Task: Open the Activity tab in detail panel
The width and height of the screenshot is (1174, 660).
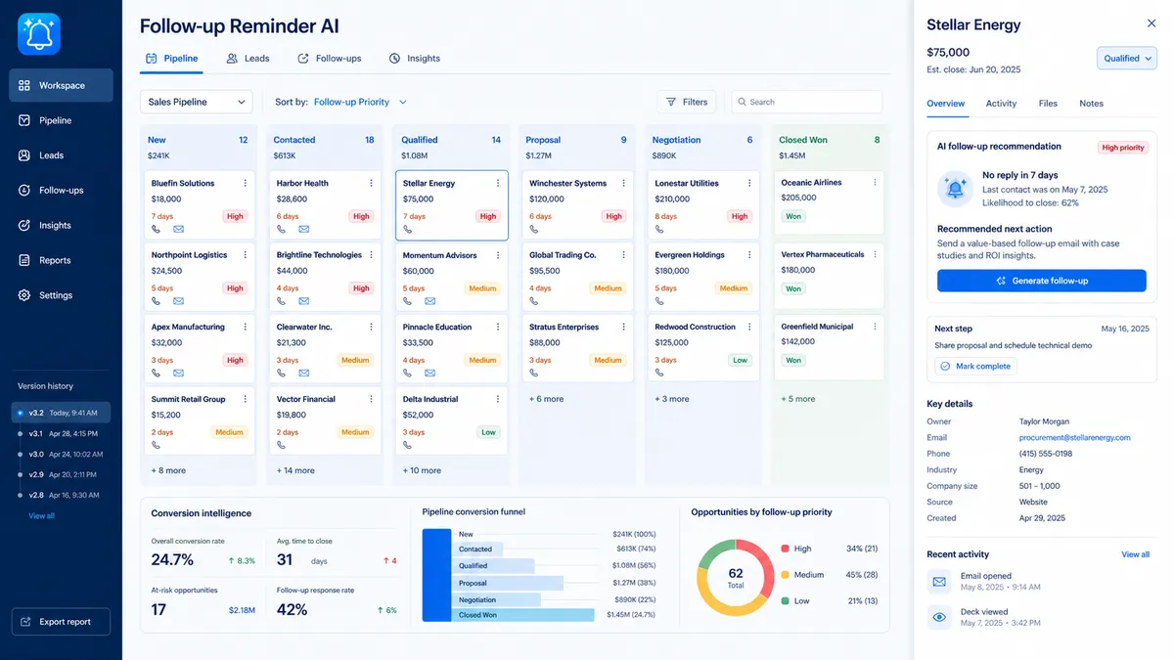Action: coord(1001,104)
